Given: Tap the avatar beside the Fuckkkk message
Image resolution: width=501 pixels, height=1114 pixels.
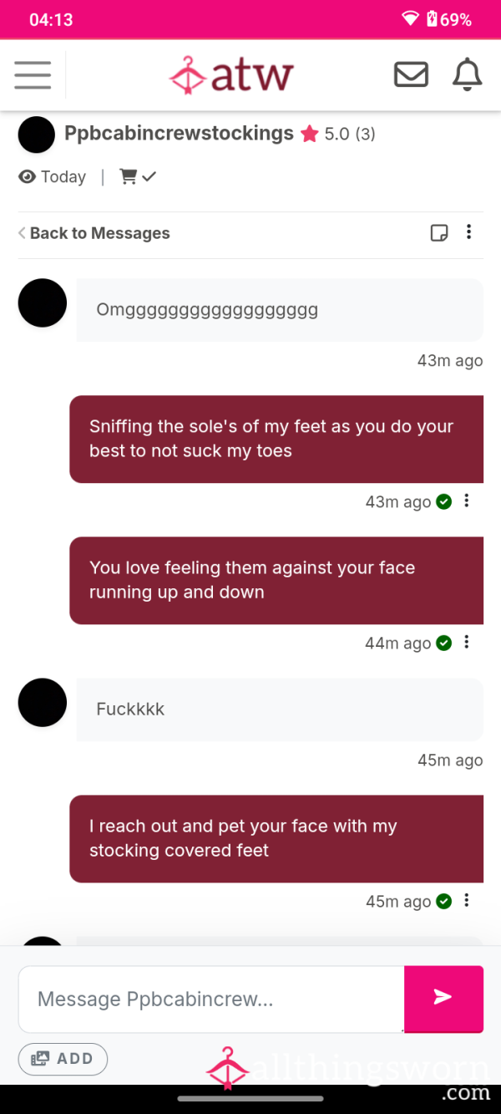Looking at the screenshot, I should (42, 702).
